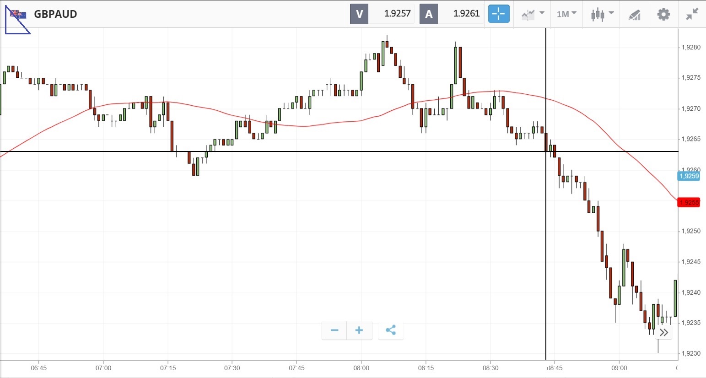Click the GBPAUD flag icon
This screenshot has height=378, width=706.
pyautogui.click(x=18, y=15)
